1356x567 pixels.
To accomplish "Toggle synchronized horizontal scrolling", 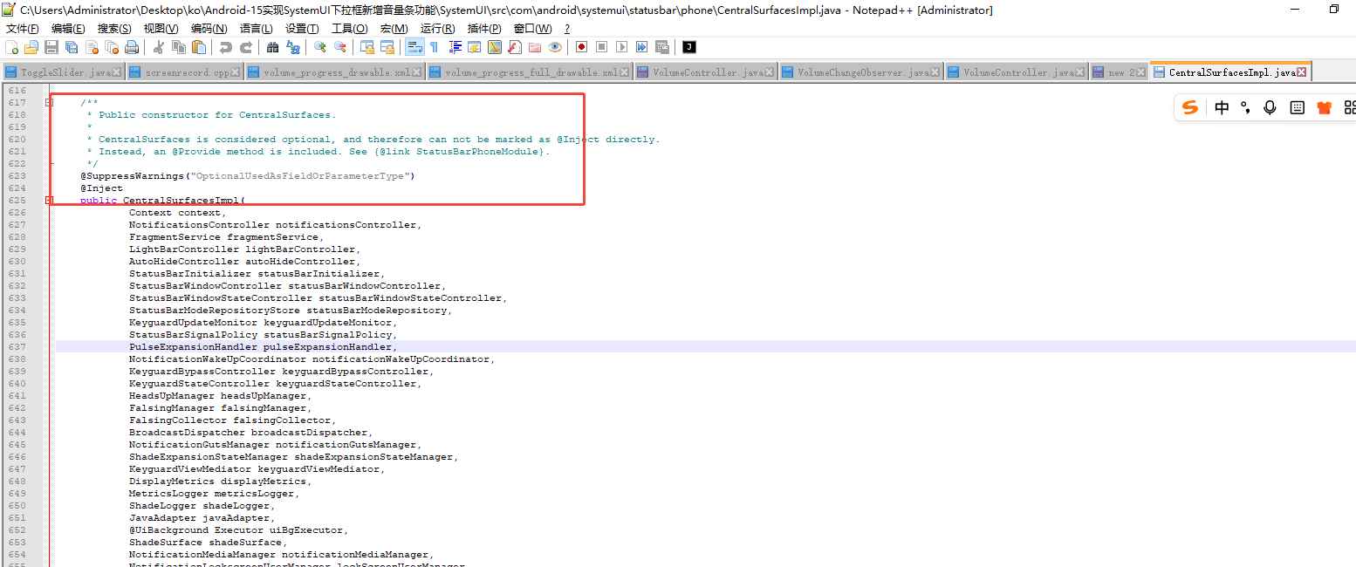I will pyautogui.click(x=387, y=47).
